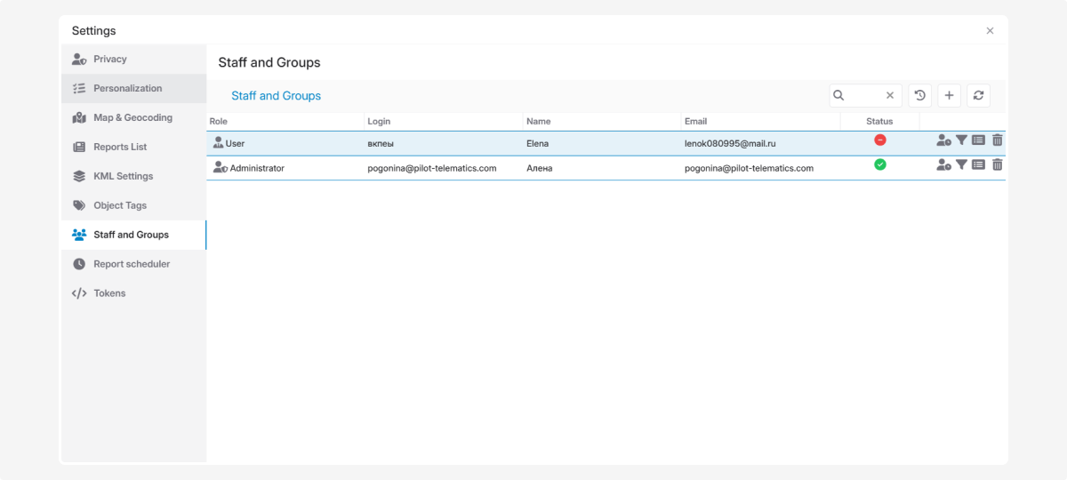Image resolution: width=1067 pixels, height=480 pixels.
Task: Clear the search field with X
Action: [890, 96]
